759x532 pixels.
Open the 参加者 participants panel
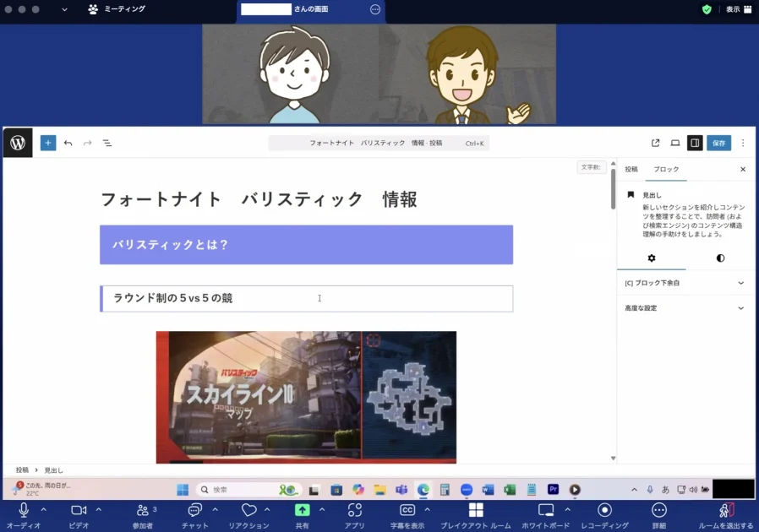click(x=143, y=516)
